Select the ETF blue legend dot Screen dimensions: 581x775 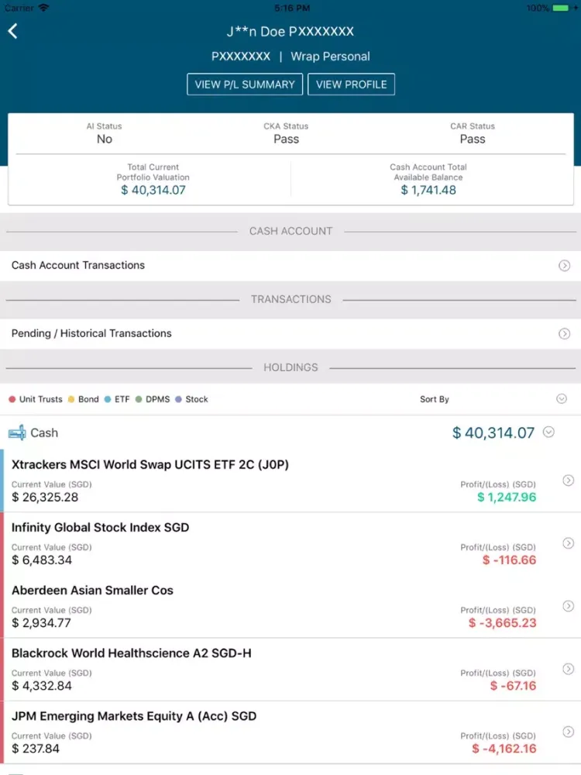[108, 399]
